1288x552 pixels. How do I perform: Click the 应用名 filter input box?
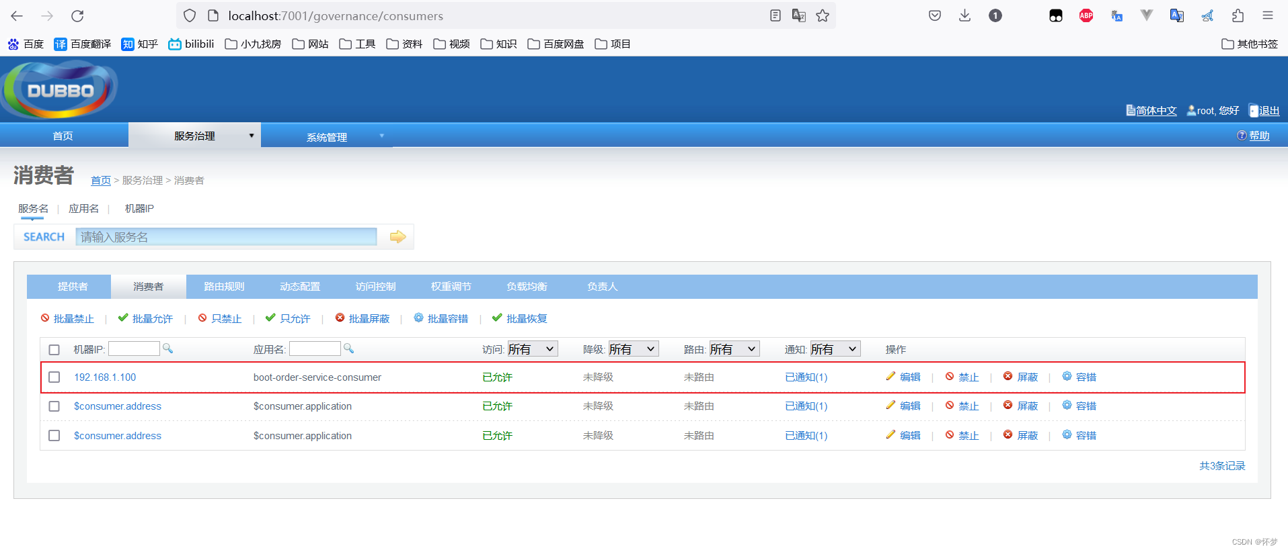pyautogui.click(x=315, y=349)
